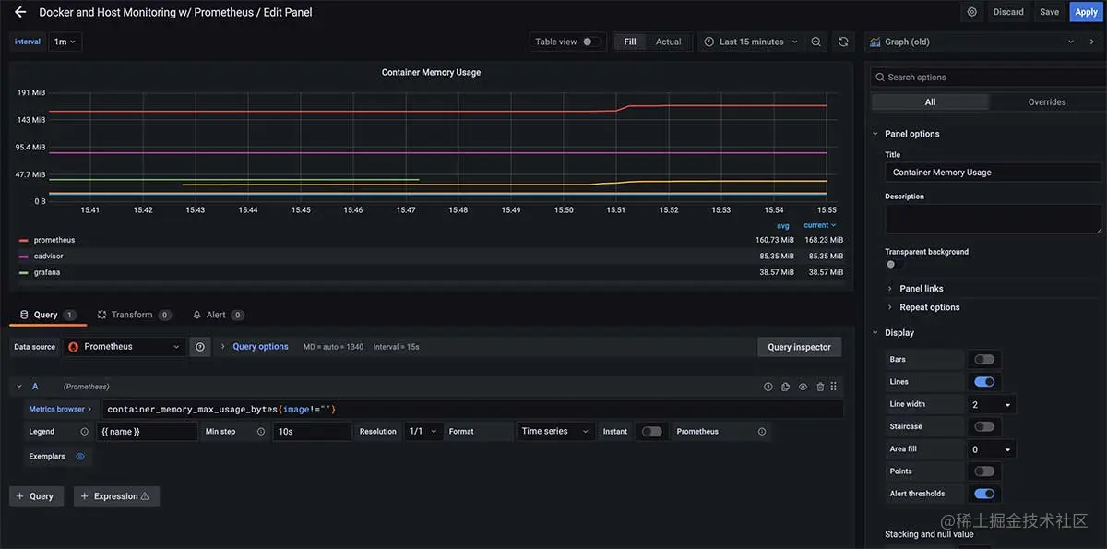Toggle the Instant query switch

[652, 431]
